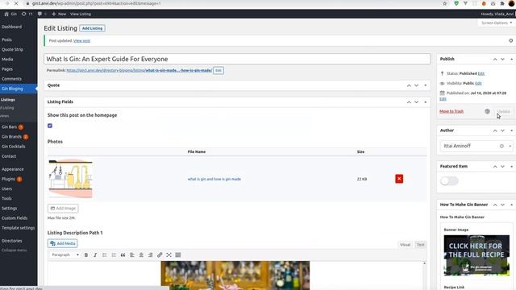Edit the post Status link

coord(481,73)
